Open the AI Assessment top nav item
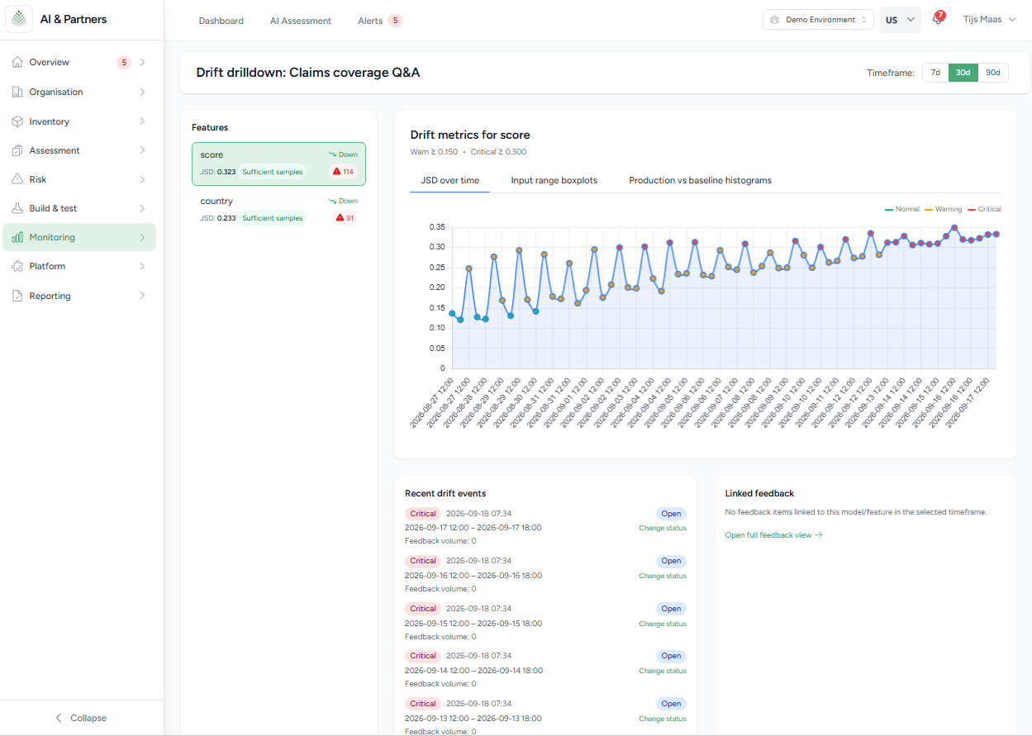The width and height of the screenshot is (1032, 736). coord(301,21)
